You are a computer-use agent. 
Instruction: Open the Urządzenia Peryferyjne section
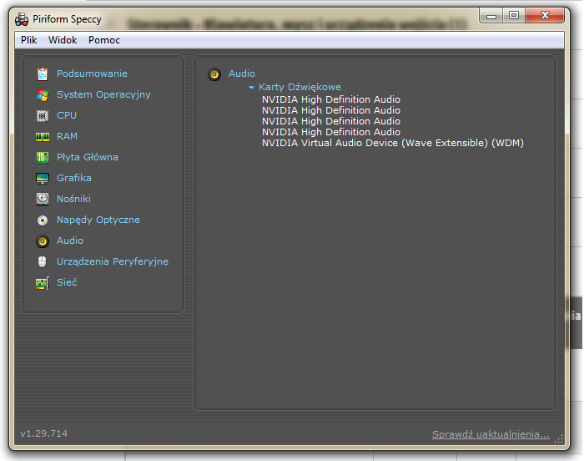pos(113,261)
